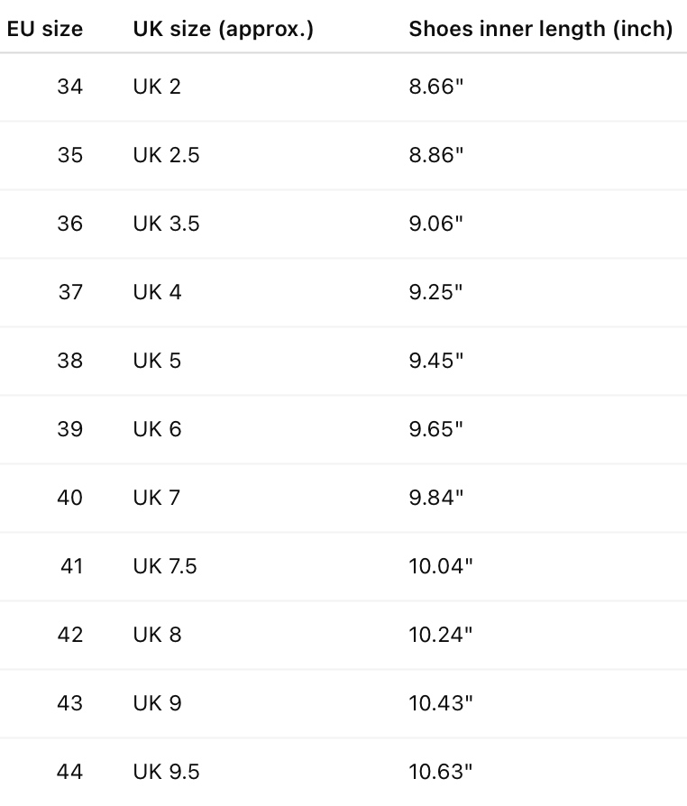
Task: Click the UK 4 cell
Action: point(157,292)
